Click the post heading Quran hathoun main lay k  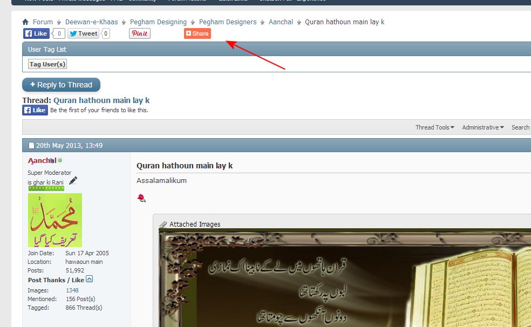pos(185,166)
